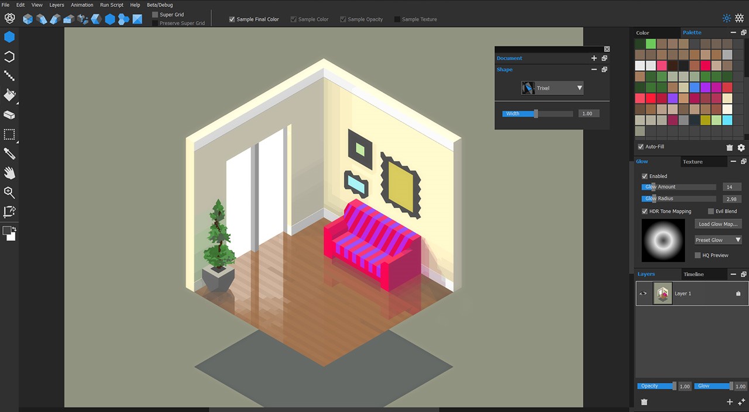
Task: Expand the Document section
Action: [x=594, y=58]
